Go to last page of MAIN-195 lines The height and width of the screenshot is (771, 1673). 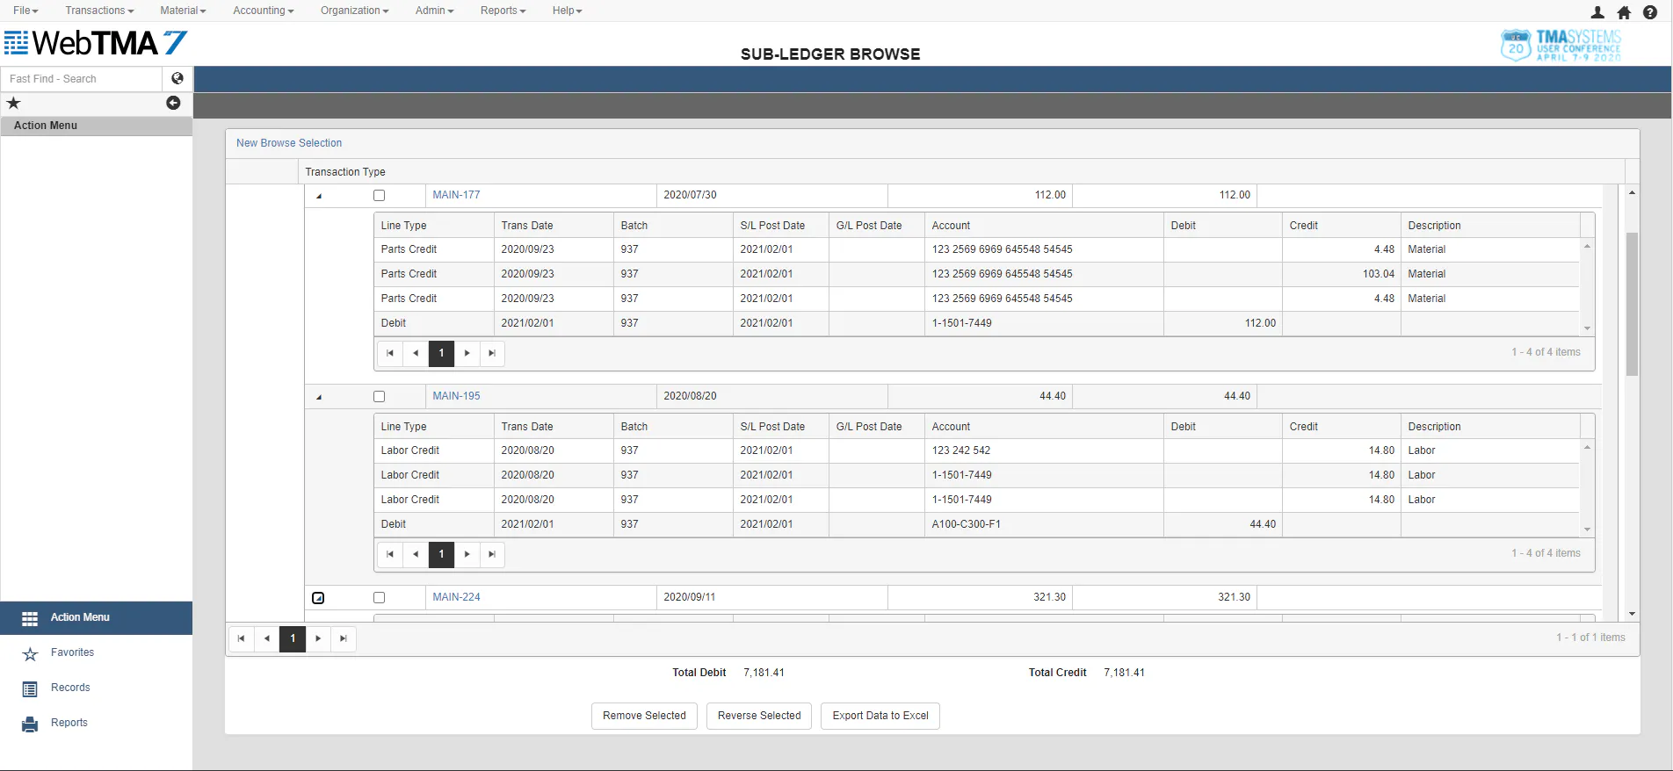pos(492,554)
